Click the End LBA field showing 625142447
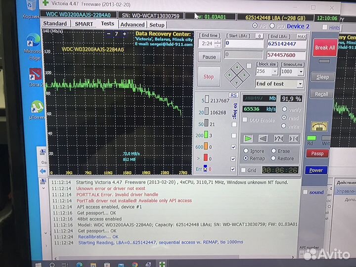This screenshot has width=356, height=267. pyautogui.click(x=286, y=44)
